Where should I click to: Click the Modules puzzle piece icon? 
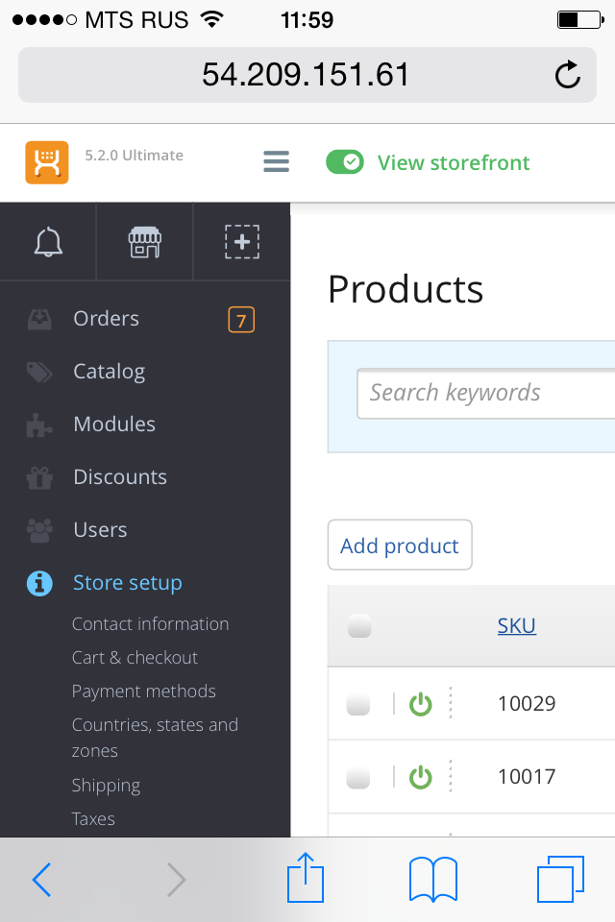coord(39,425)
